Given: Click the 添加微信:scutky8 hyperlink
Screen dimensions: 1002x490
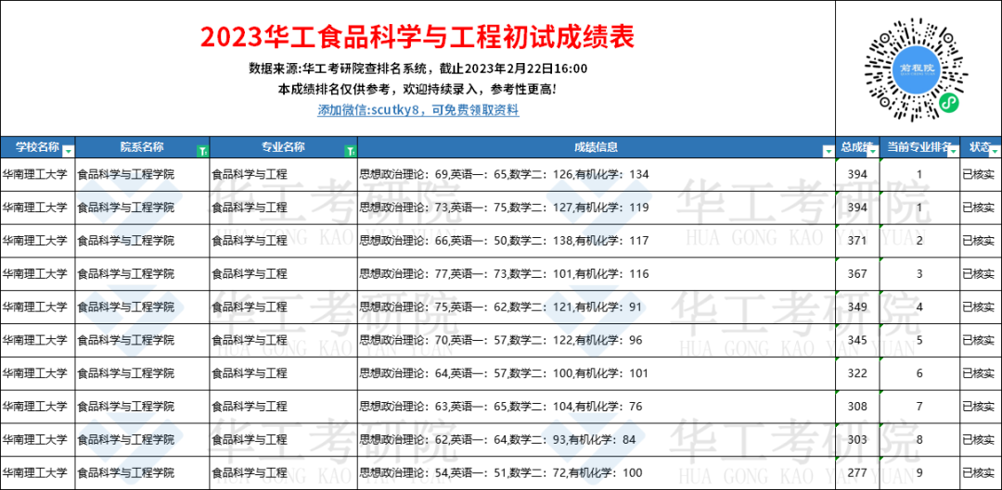Looking at the screenshot, I should point(417,110).
